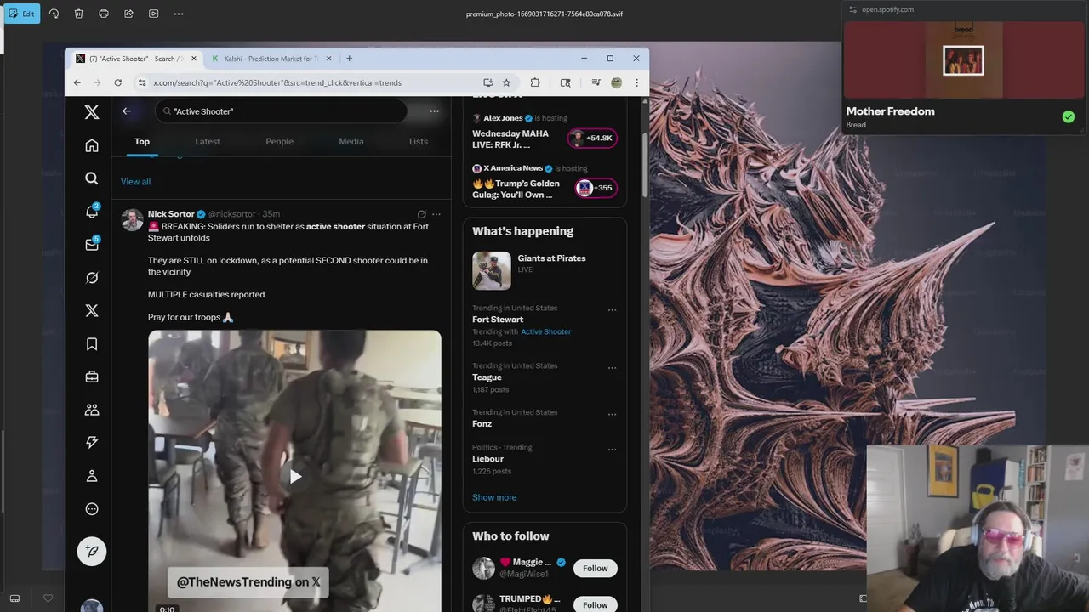
Task: Switch to the "Active Shooter" Search tab
Action: (x=135, y=59)
